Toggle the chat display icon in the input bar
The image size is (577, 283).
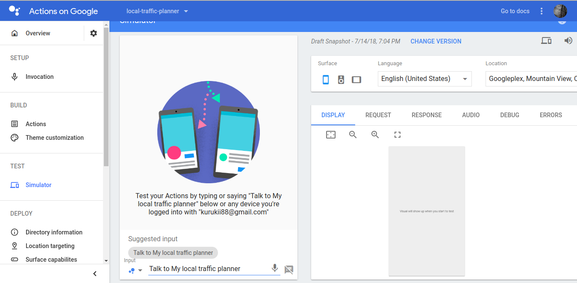[289, 269]
